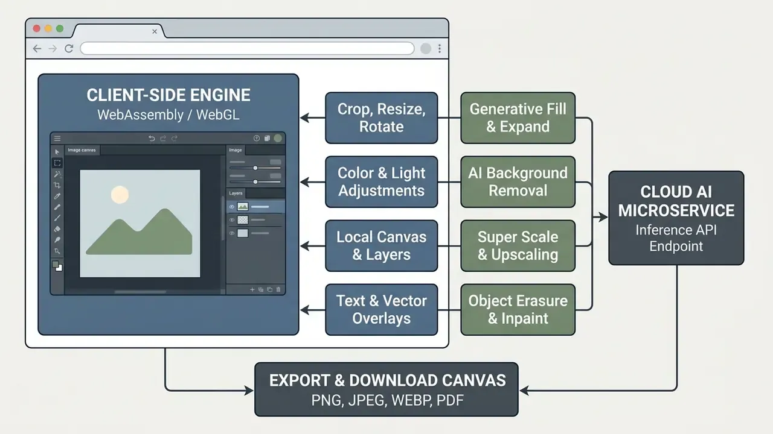This screenshot has width=773, height=434.
Task: Select the eraser tool
Action: point(57,229)
